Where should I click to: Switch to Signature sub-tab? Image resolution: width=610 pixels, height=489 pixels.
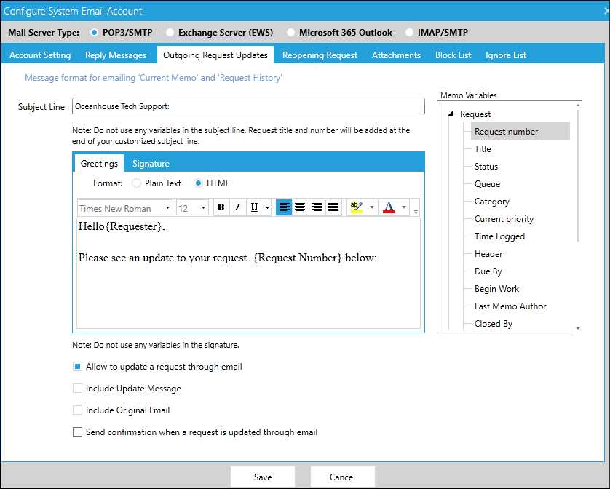tap(151, 164)
